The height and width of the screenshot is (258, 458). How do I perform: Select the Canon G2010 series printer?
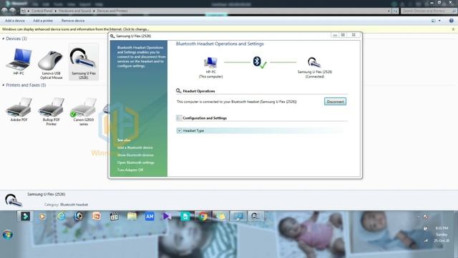84,107
